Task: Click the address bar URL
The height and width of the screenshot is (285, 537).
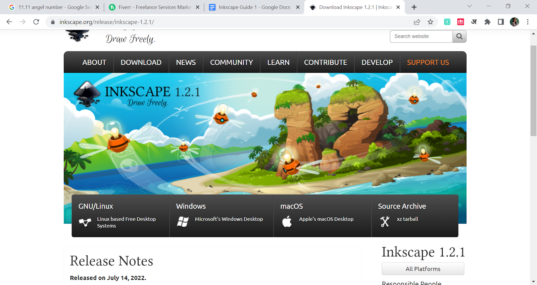Action: (x=107, y=22)
